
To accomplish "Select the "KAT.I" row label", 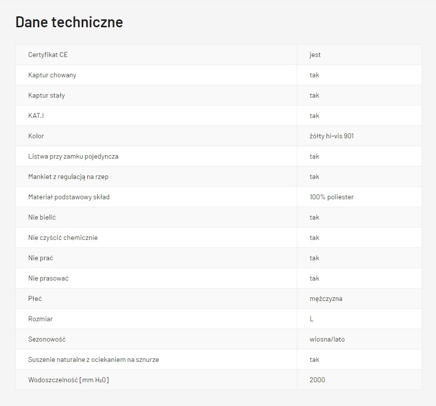I will point(36,116).
